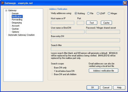
Task: Click the Base entry DN field
Action: [86, 40]
